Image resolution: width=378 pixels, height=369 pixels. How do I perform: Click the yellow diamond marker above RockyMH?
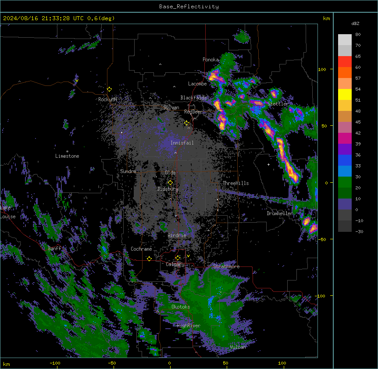click(x=110, y=89)
